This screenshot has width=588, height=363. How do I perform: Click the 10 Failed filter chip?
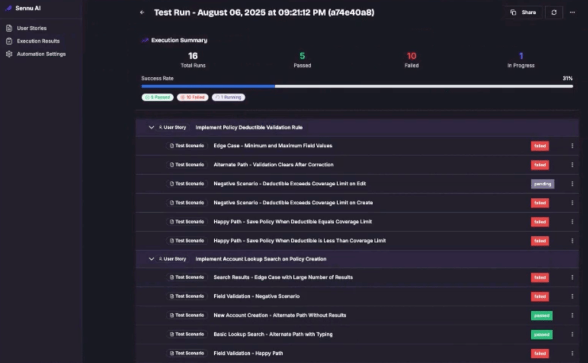click(193, 97)
